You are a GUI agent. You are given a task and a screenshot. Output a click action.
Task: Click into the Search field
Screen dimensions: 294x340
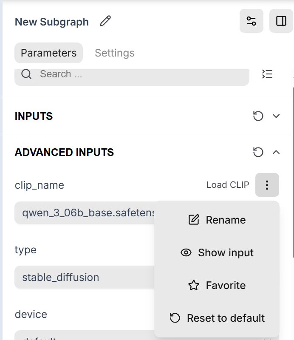point(132,76)
